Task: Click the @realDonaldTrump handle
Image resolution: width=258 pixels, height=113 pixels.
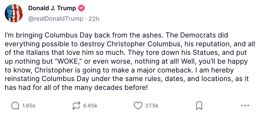Action: (x=56, y=19)
